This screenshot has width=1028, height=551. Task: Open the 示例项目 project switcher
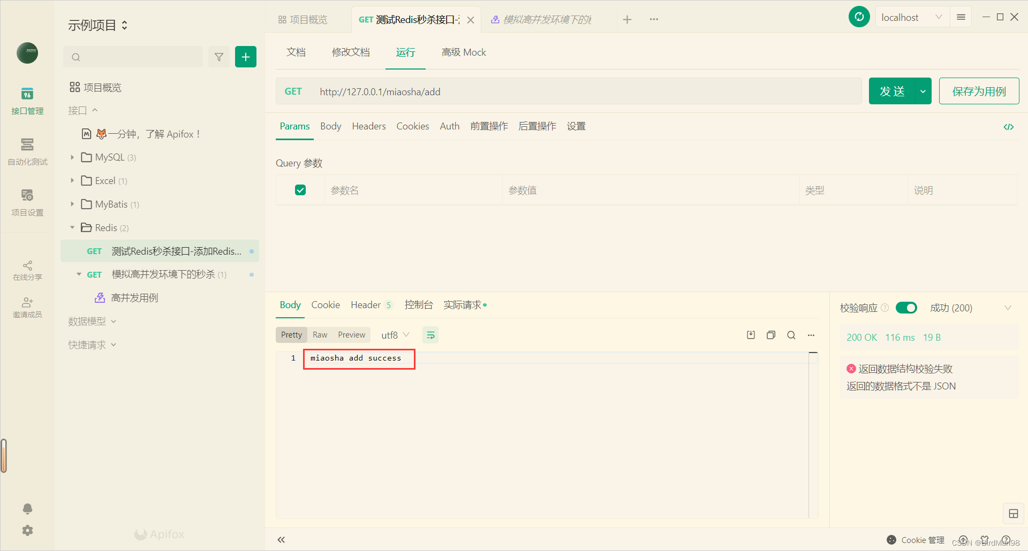tap(98, 25)
